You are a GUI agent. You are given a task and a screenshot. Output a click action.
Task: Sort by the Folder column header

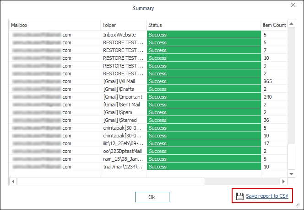(x=123, y=25)
